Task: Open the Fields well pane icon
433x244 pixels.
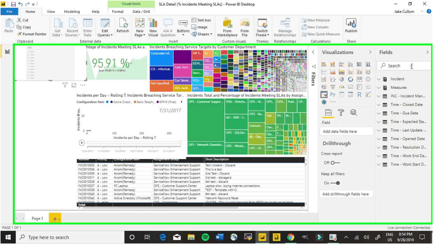Action: pos(328,113)
